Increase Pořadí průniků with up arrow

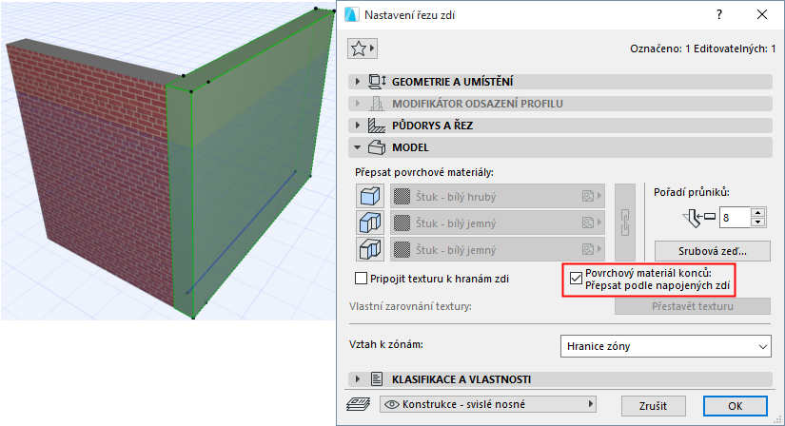coord(758,213)
